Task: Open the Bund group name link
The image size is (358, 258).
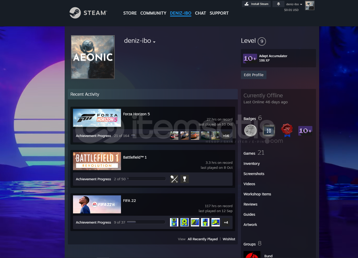Action: click(268, 256)
